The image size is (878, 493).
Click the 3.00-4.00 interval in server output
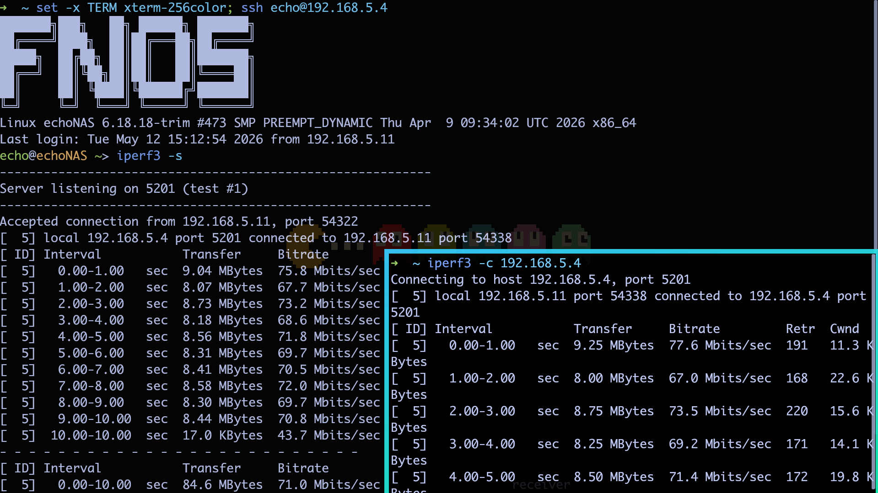[91, 320]
